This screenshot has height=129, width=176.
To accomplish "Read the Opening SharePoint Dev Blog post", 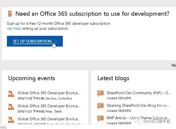I will pos(138,105).
